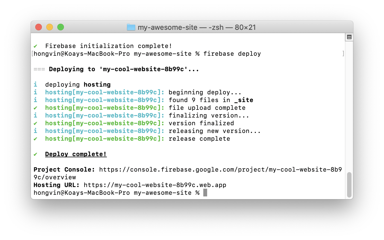Screen dimensions: 384x240
Task: Click the info marker beside deploying hosting
Action: pyautogui.click(x=35, y=84)
